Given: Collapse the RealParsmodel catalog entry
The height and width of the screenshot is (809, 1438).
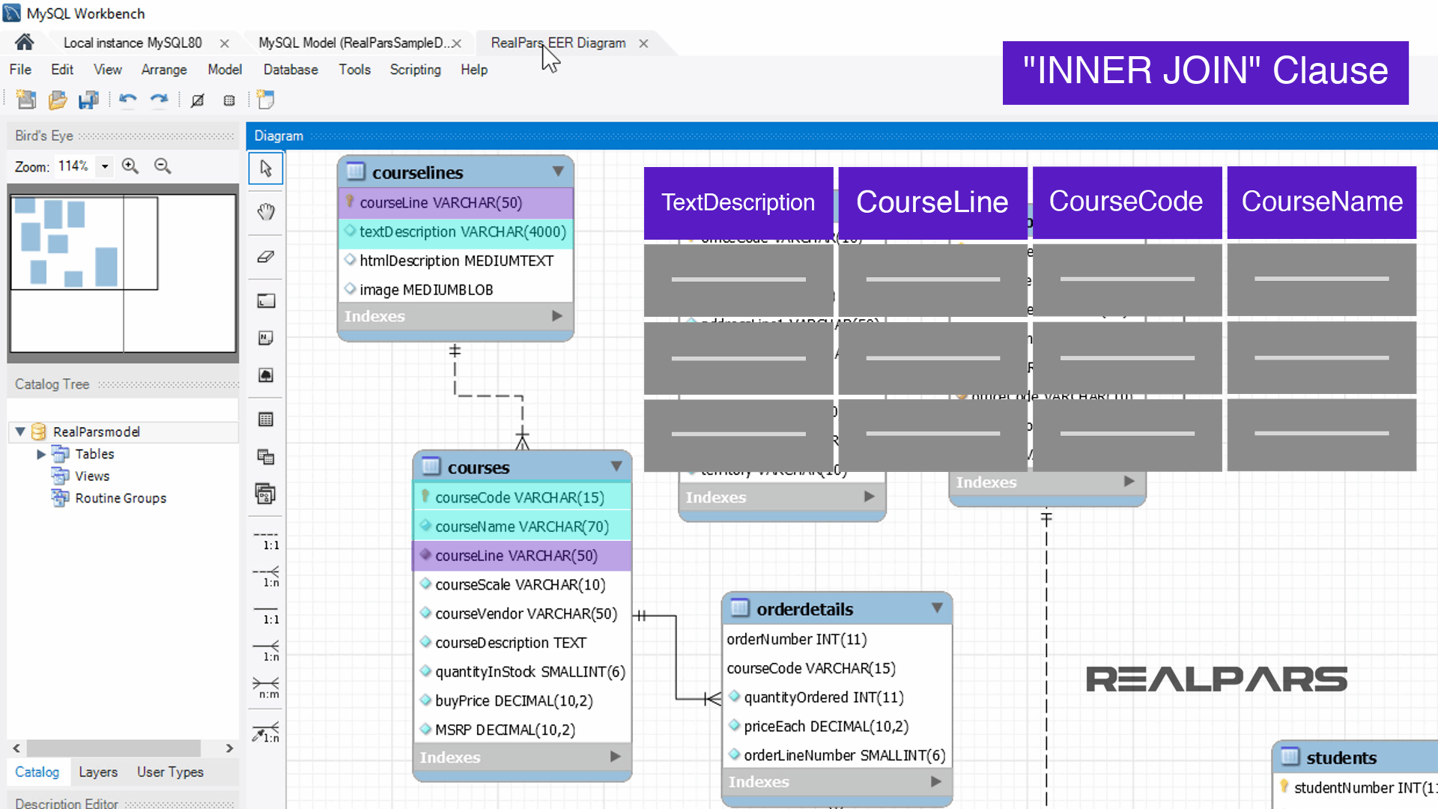Looking at the screenshot, I should pos(20,431).
